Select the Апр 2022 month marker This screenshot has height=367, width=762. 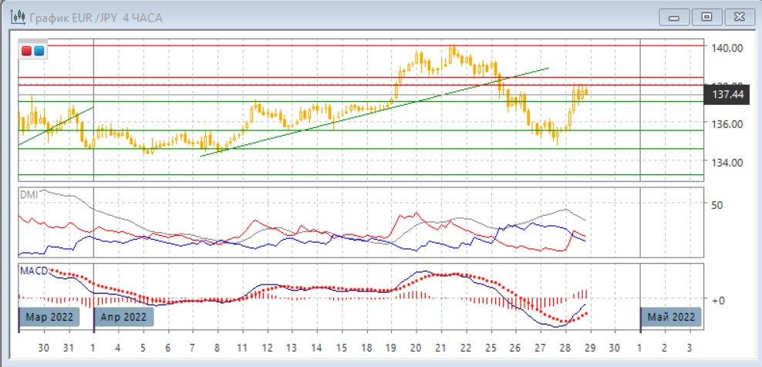[x=123, y=317]
